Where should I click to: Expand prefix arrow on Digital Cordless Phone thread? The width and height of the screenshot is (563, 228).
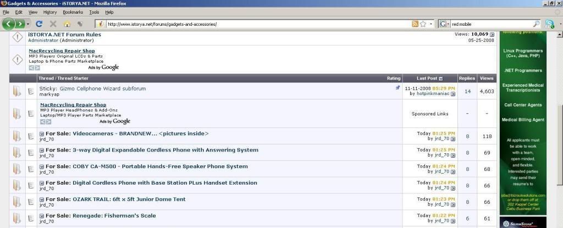tap(42, 183)
